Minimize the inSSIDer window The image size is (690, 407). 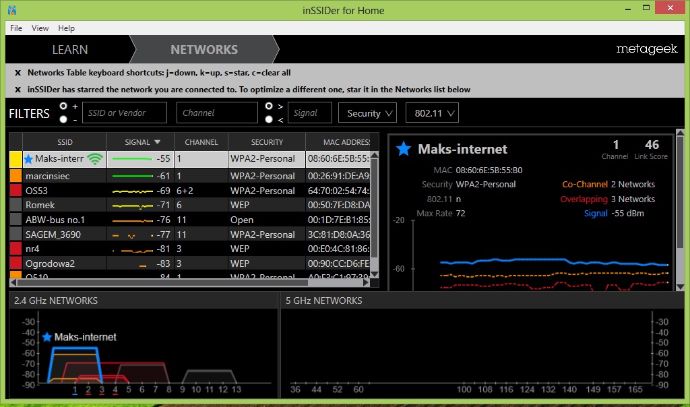(x=628, y=8)
